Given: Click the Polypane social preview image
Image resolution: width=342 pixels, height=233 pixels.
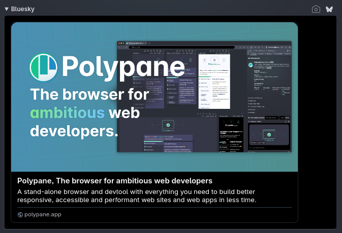Looking at the screenshot, I should tap(154, 97).
